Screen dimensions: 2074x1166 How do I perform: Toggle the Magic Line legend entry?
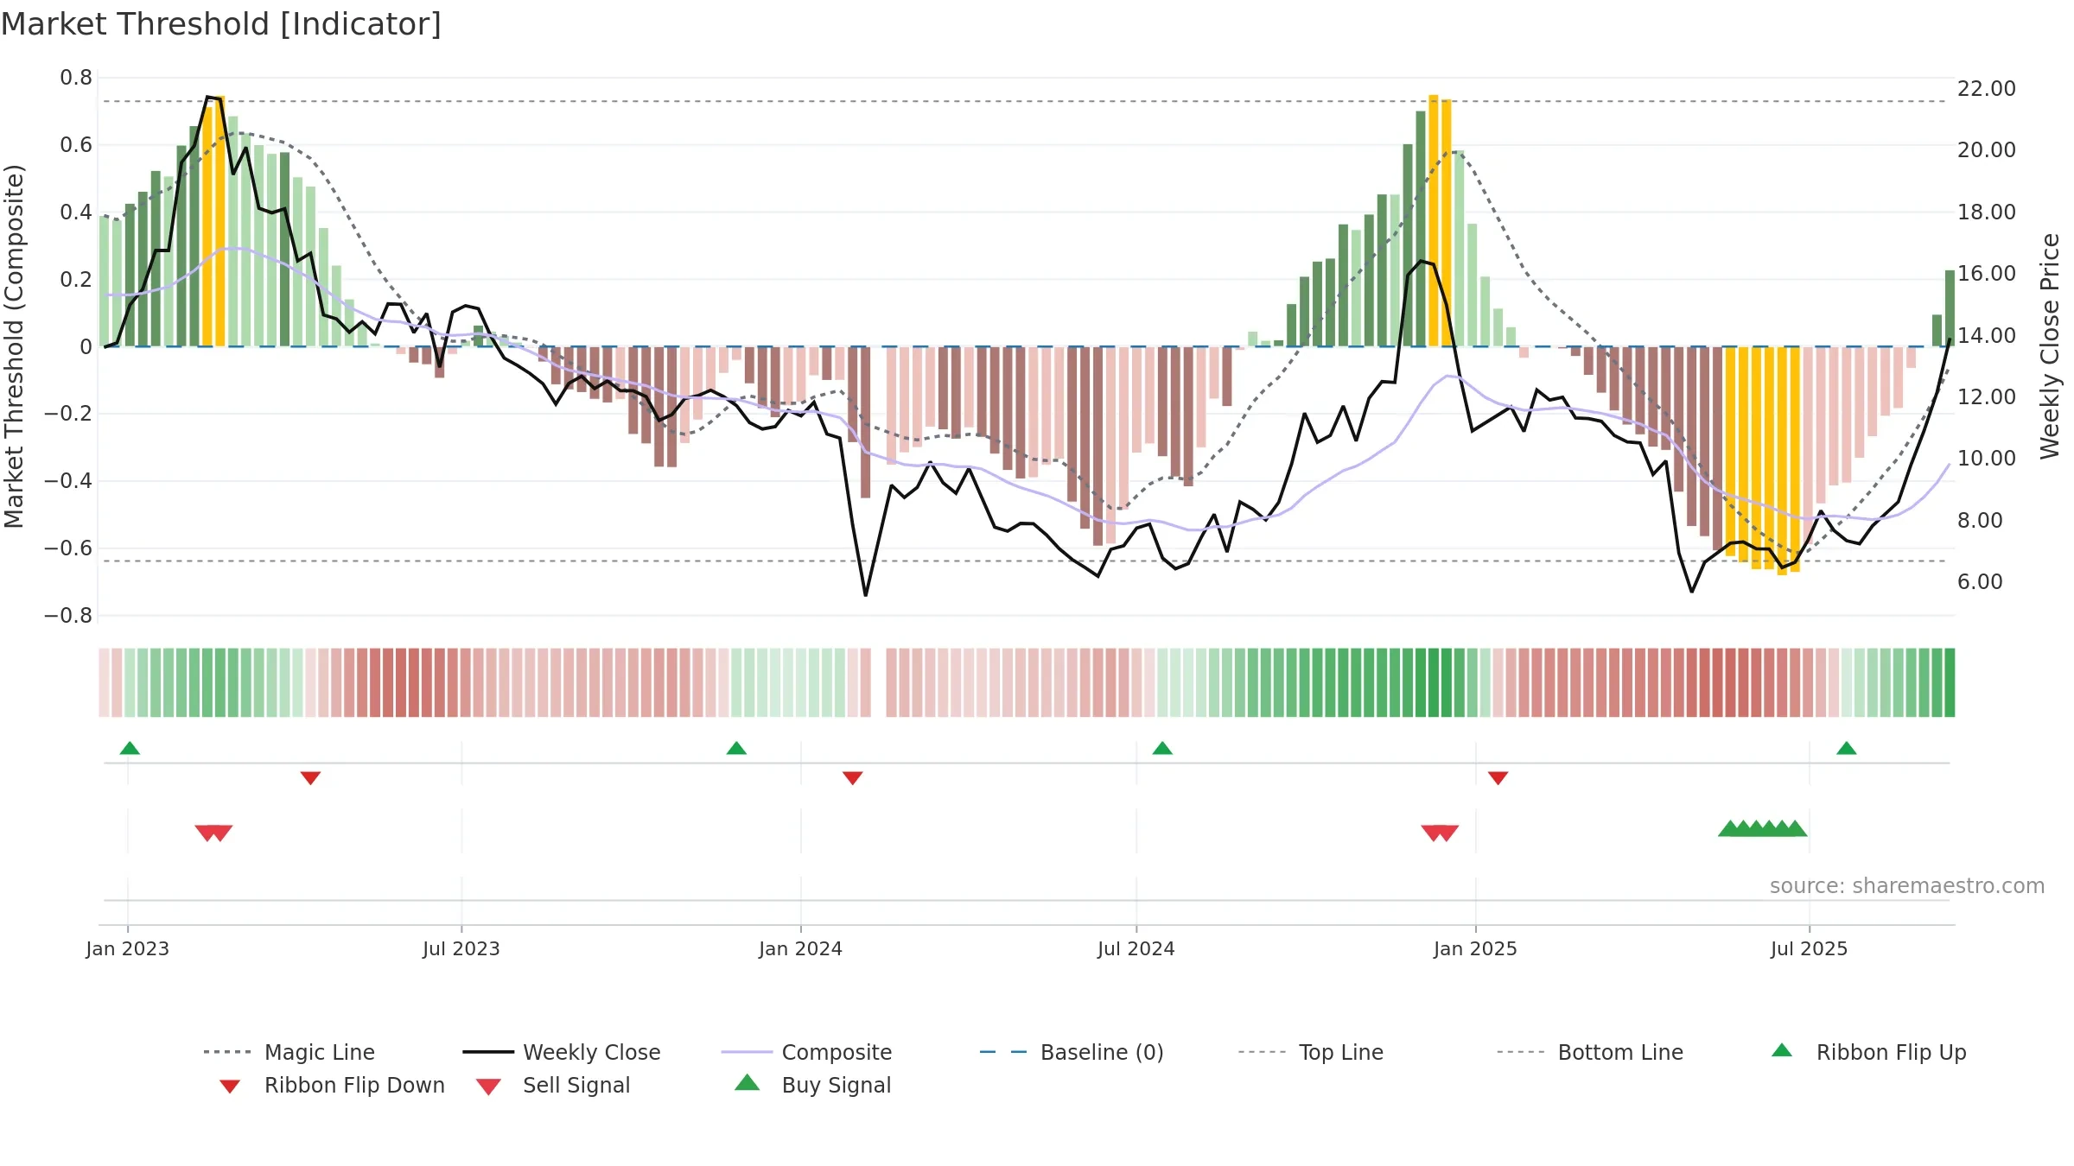point(289,1052)
